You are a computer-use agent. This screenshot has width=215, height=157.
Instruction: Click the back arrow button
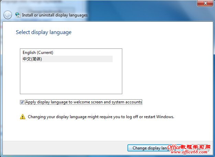click(8, 15)
